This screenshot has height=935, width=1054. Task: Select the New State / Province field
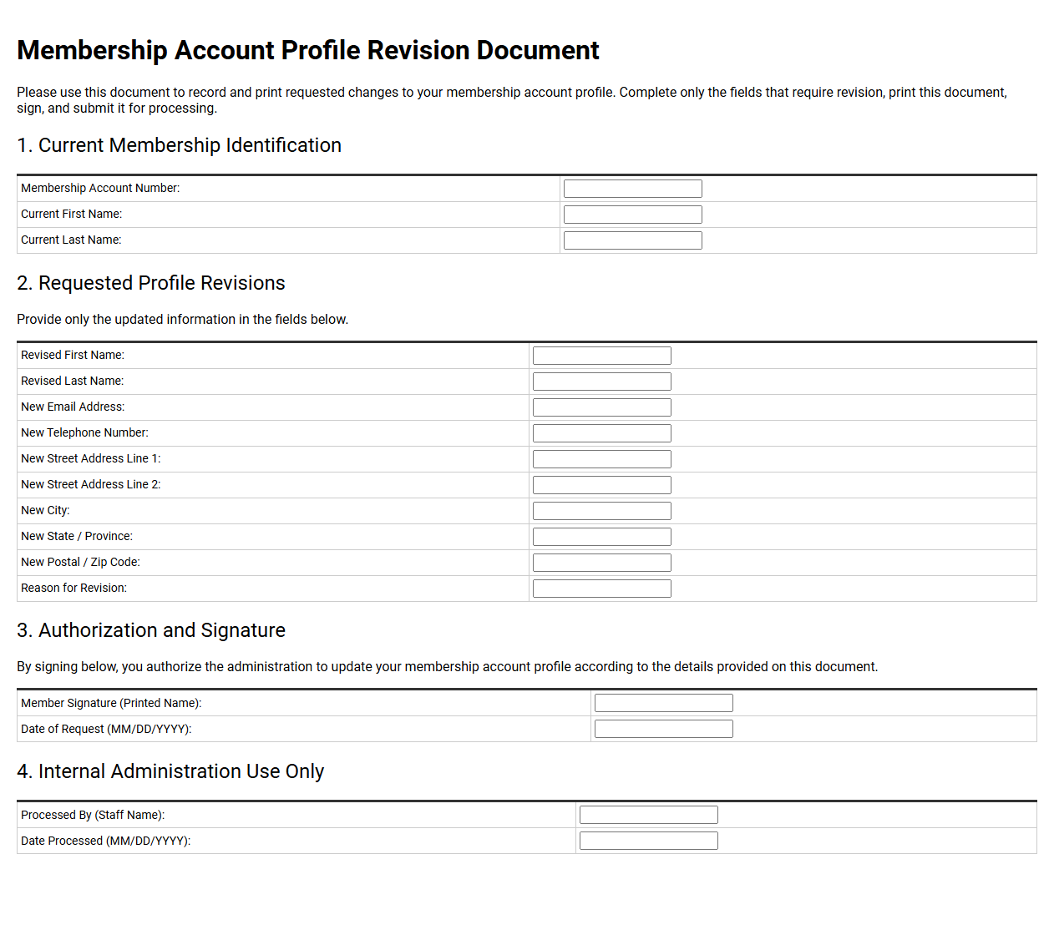602,537
